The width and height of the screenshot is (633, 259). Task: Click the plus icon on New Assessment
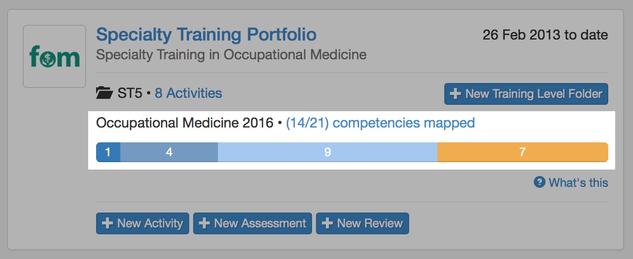204,223
